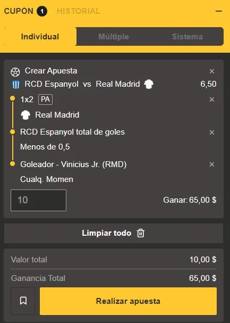The width and height of the screenshot is (230, 323).
Task: Click the Limpiar todo button
Action: (114, 233)
